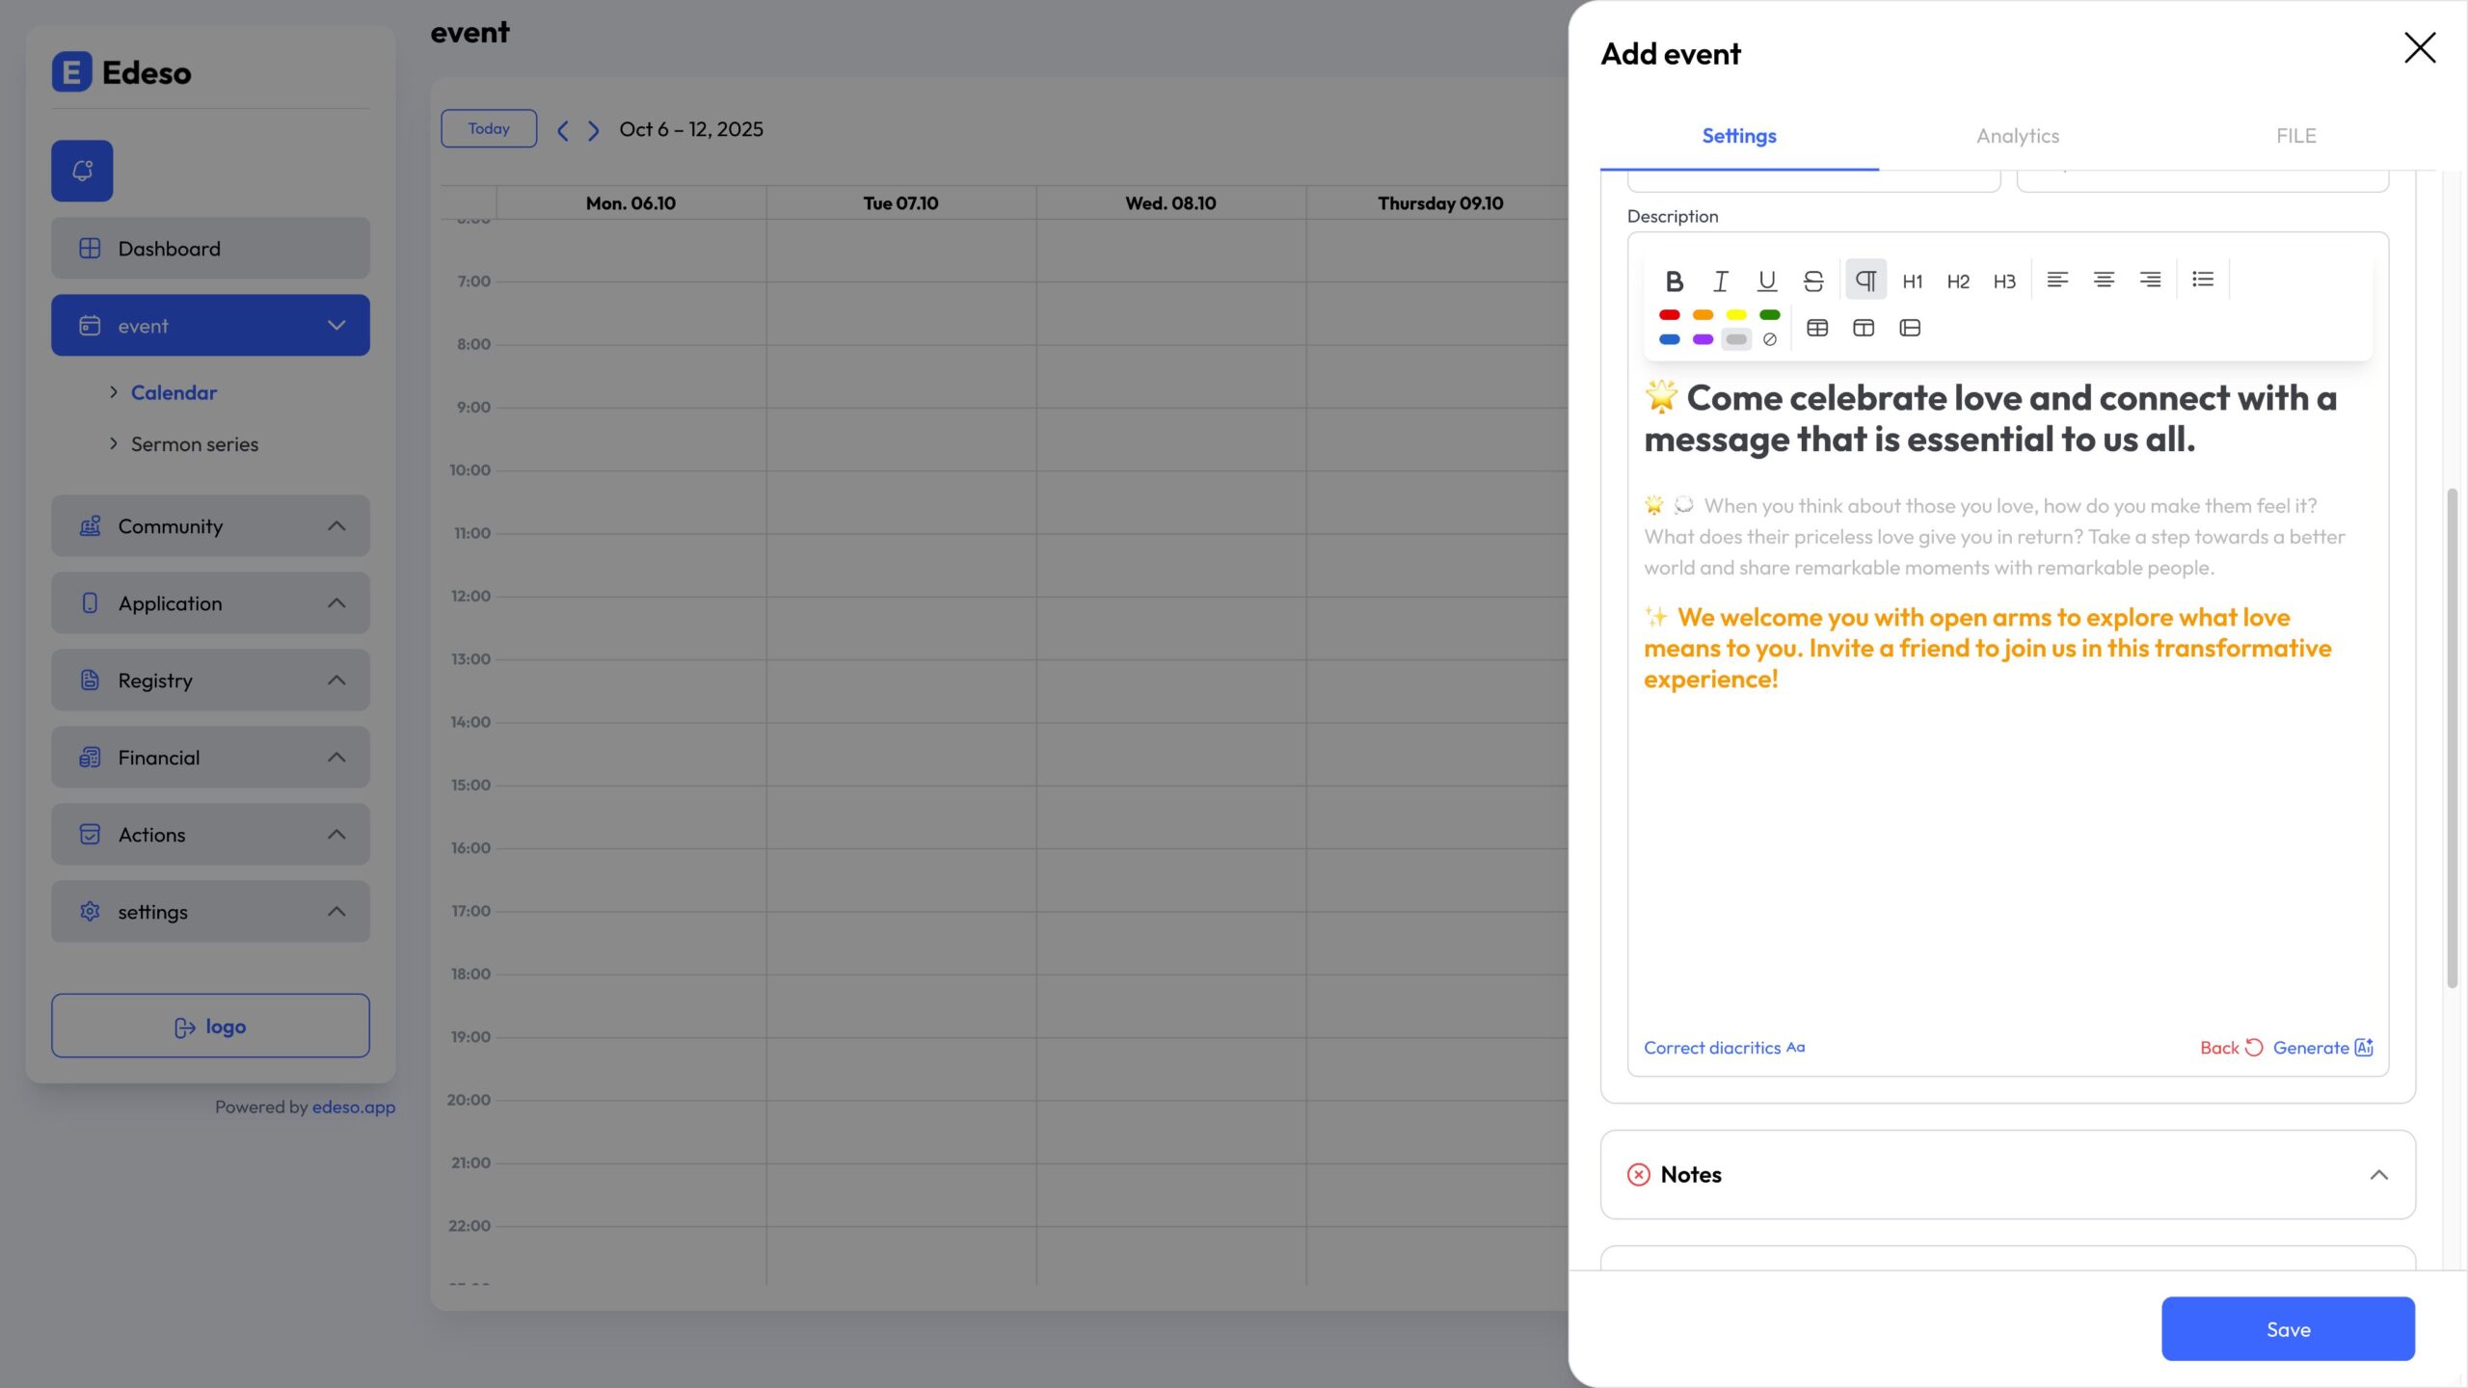This screenshot has height=1388, width=2468.
Task: Center align the description text
Action: (x=2104, y=280)
